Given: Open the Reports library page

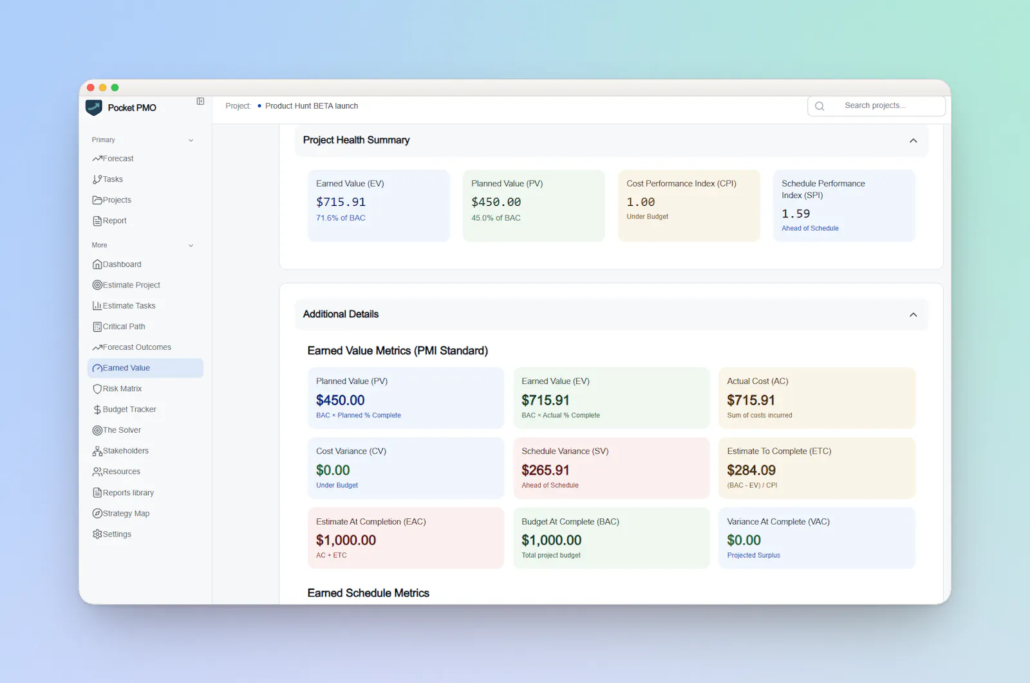Looking at the screenshot, I should tap(145, 493).
